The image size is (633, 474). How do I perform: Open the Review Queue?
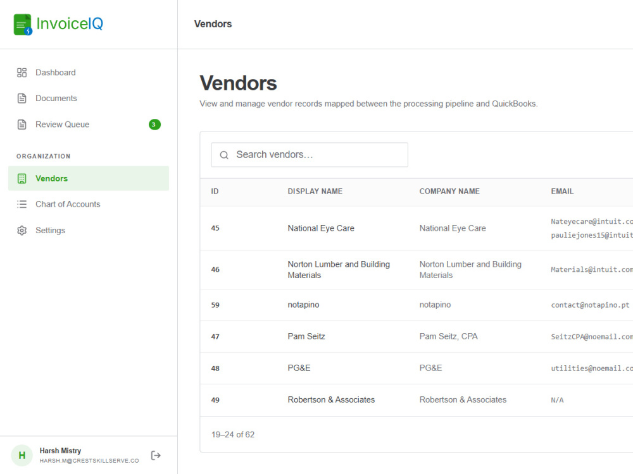[89, 125]
